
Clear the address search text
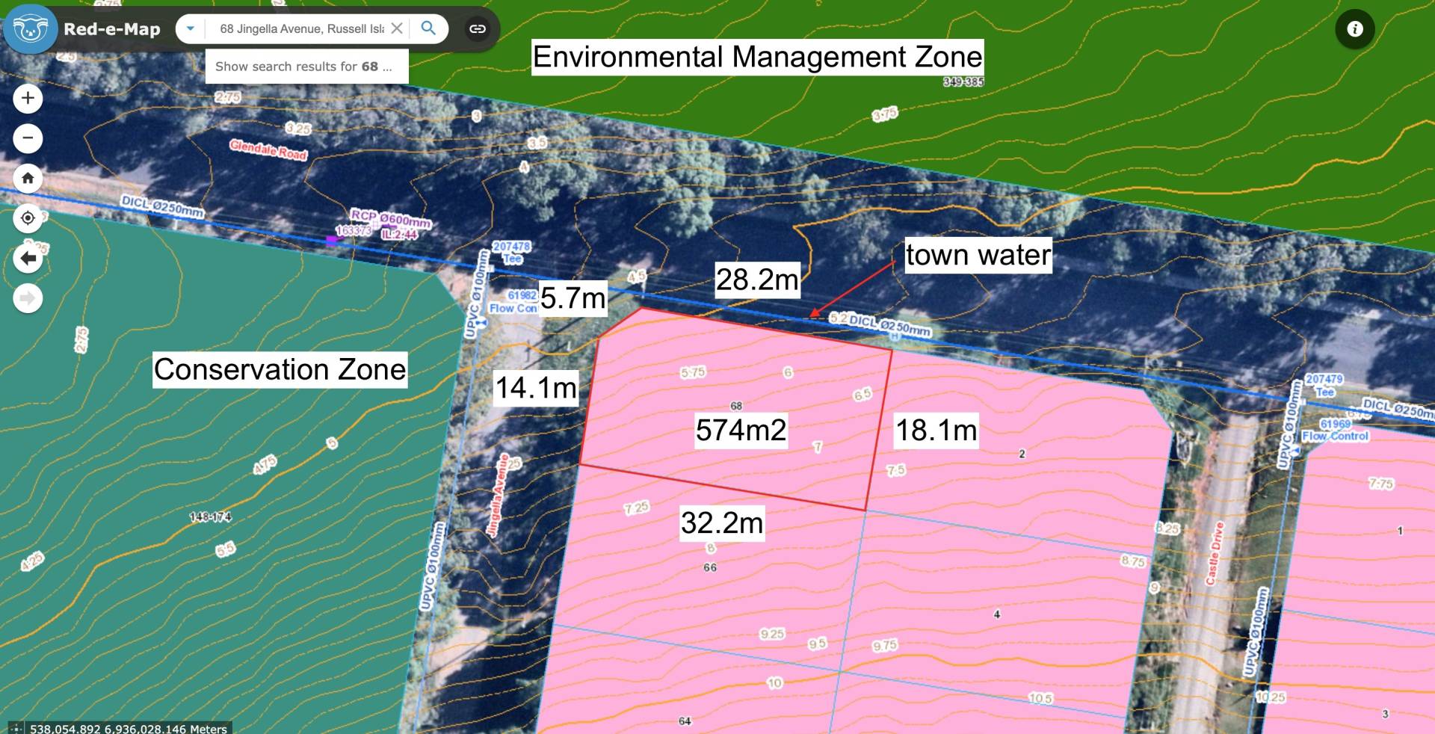click(397, 28)
